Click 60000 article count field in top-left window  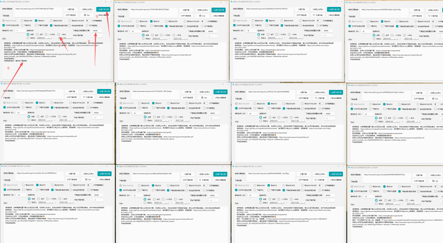point(96,30)
